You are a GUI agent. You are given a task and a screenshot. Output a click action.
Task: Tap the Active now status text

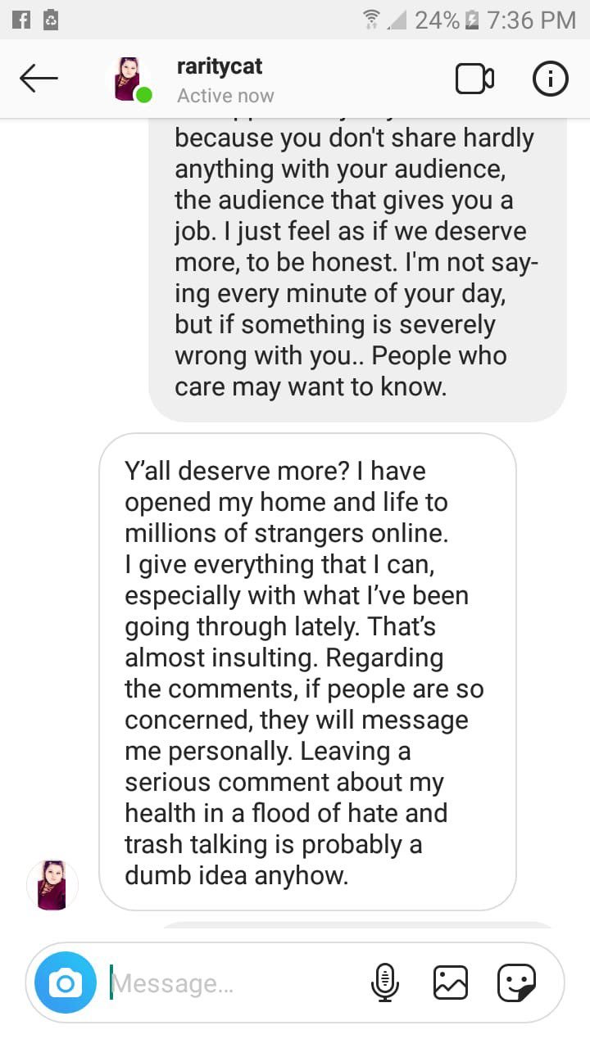click(x=225, y=96)
